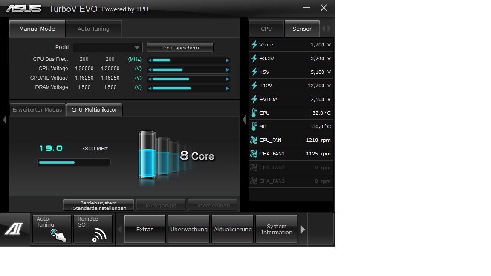Viewport: 491px width, 276px height.
Task: Switch to the CPU tab in right panel
Action: pos(266,29)
